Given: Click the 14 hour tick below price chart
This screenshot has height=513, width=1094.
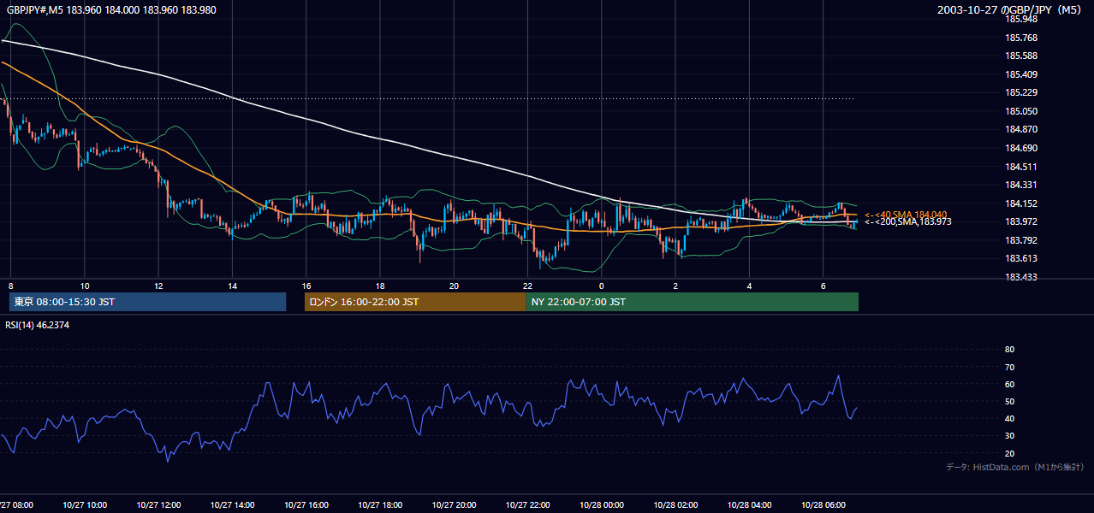Looking at the screenshot, I should (x=232, y=286).
